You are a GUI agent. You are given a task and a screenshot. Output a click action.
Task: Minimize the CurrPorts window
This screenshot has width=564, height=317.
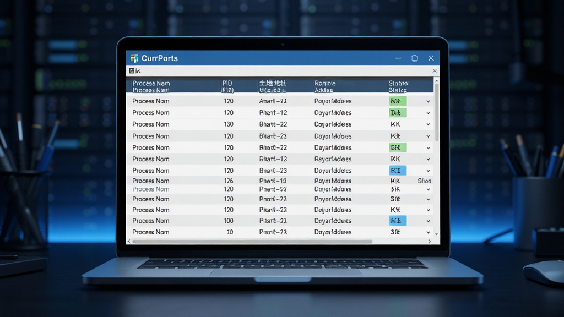coord(398,58)
